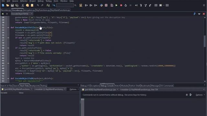Save the current file with disk icon
This screenshot has width=207, height=116.
tap(12, 5)
